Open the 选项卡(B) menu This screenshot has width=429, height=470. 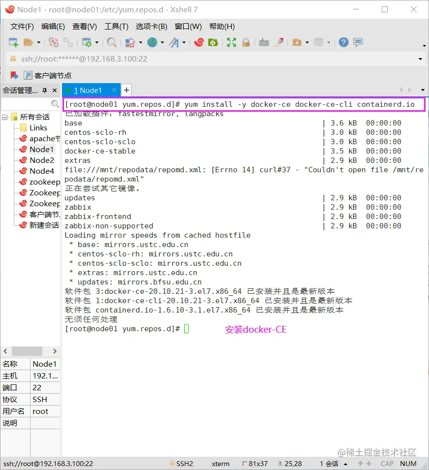(152, 27)
